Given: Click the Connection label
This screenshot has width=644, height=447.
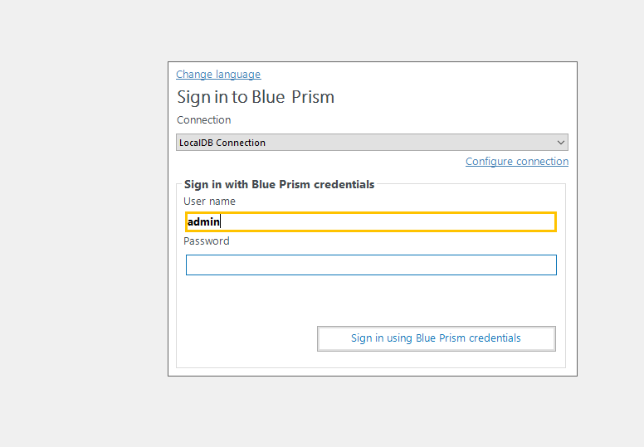Looking at the screenshot, I should (204, 120).
